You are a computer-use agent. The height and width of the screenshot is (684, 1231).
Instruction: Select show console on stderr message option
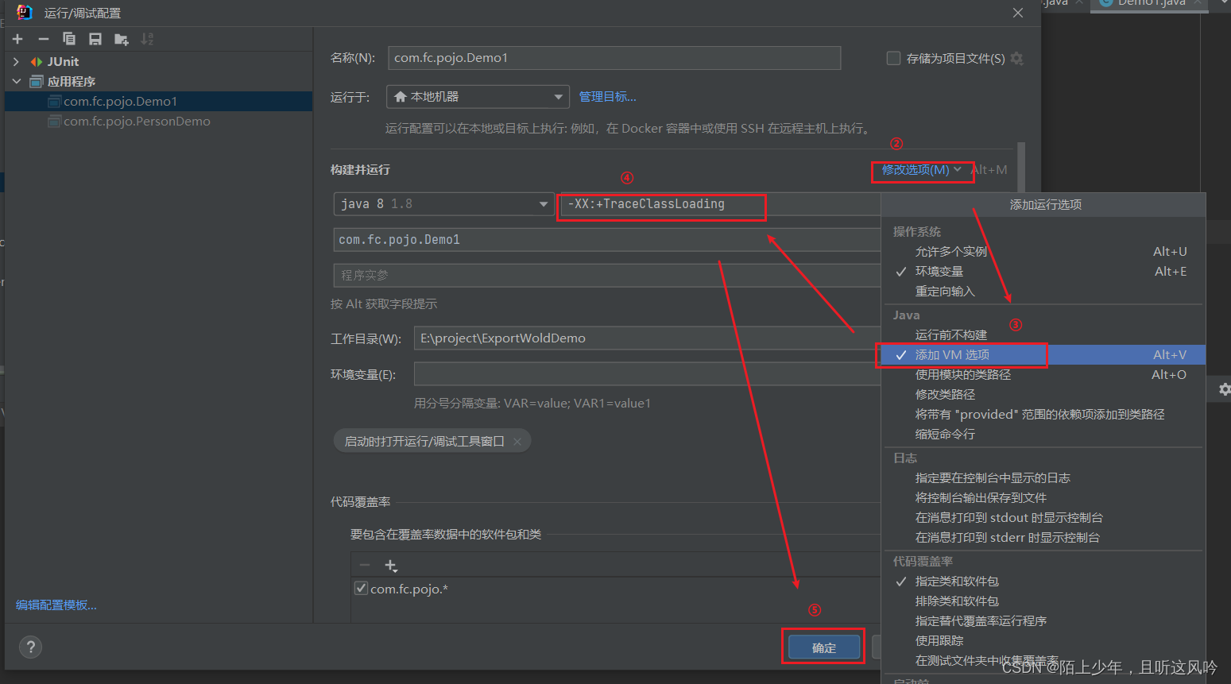tap(1043, 538)
